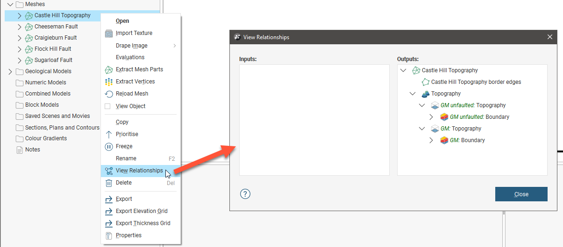
Task: Open help with the question mark icon
Action: [x=245, y=194]
